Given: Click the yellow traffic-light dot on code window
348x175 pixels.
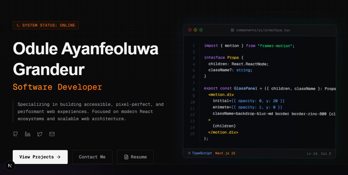Looking at the screenshot, I should click(195, 30).
